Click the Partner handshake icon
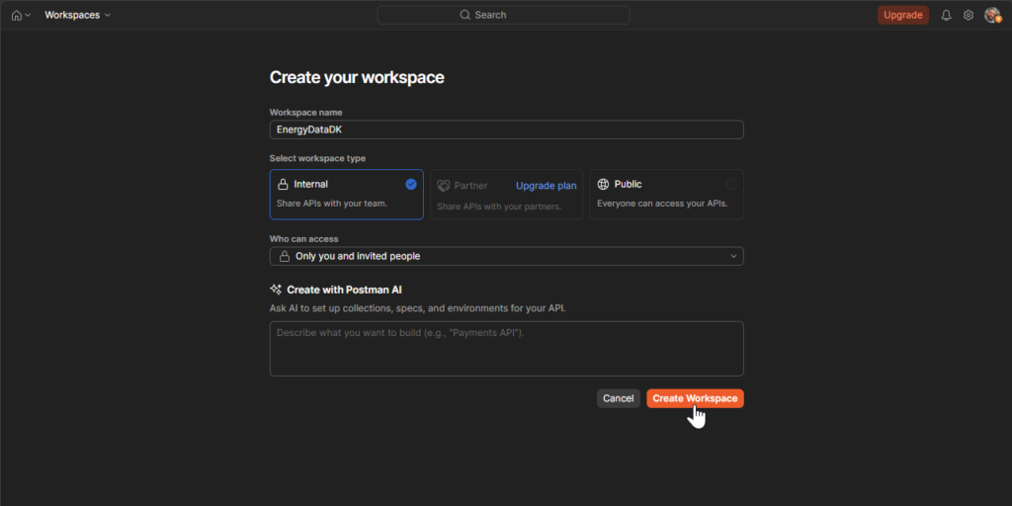 (x=444, y=186)
